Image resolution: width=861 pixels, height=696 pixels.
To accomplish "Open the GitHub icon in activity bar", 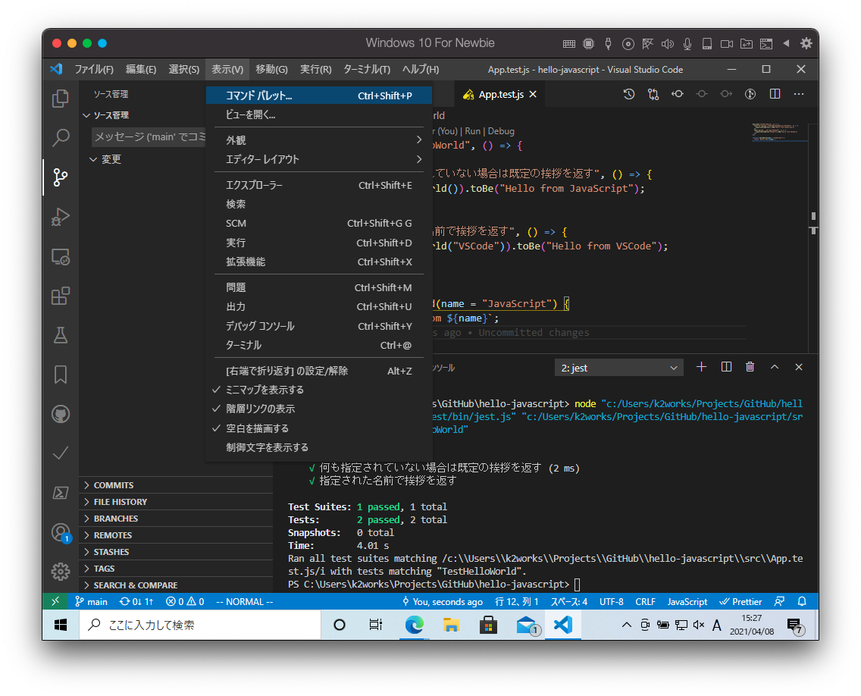I will pyautogui.click(x=60, y=414).
